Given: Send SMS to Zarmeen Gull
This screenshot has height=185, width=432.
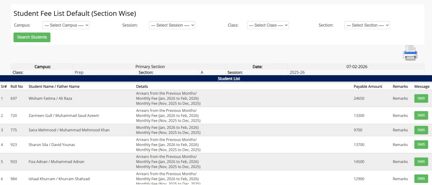Looking at the screenshot, I should [x=421, y=116].
